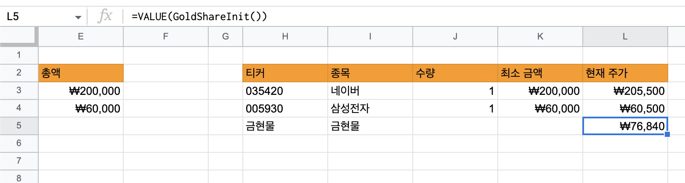Screen dimensions: 685x183
Task: Select the 총액 header cell
Action: coord(81,73)
